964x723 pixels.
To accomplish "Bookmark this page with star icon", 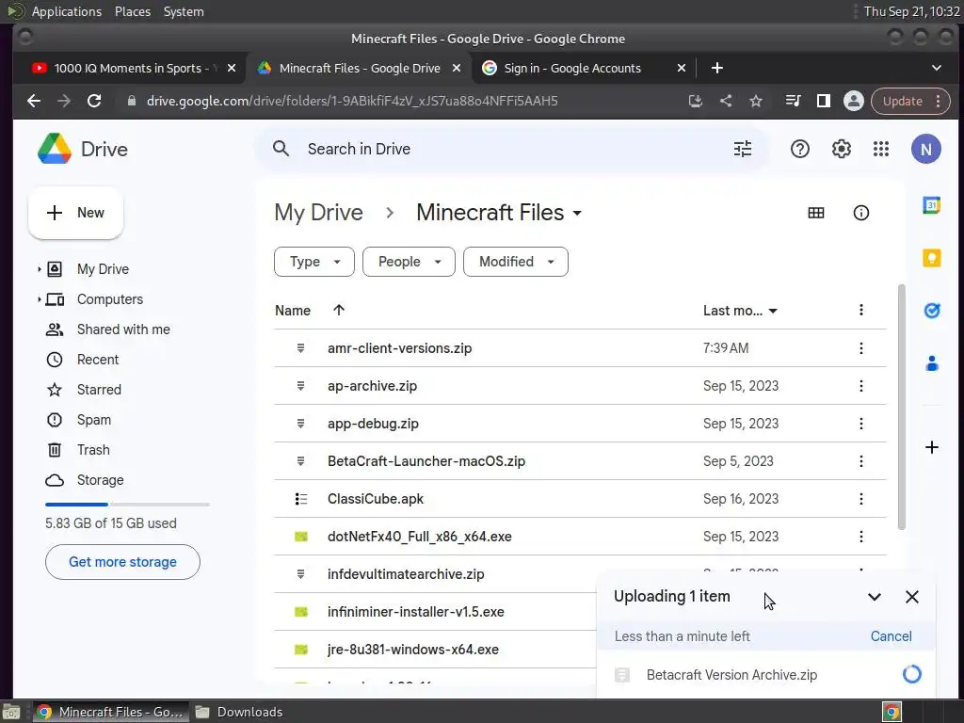I will coord(756,101).
